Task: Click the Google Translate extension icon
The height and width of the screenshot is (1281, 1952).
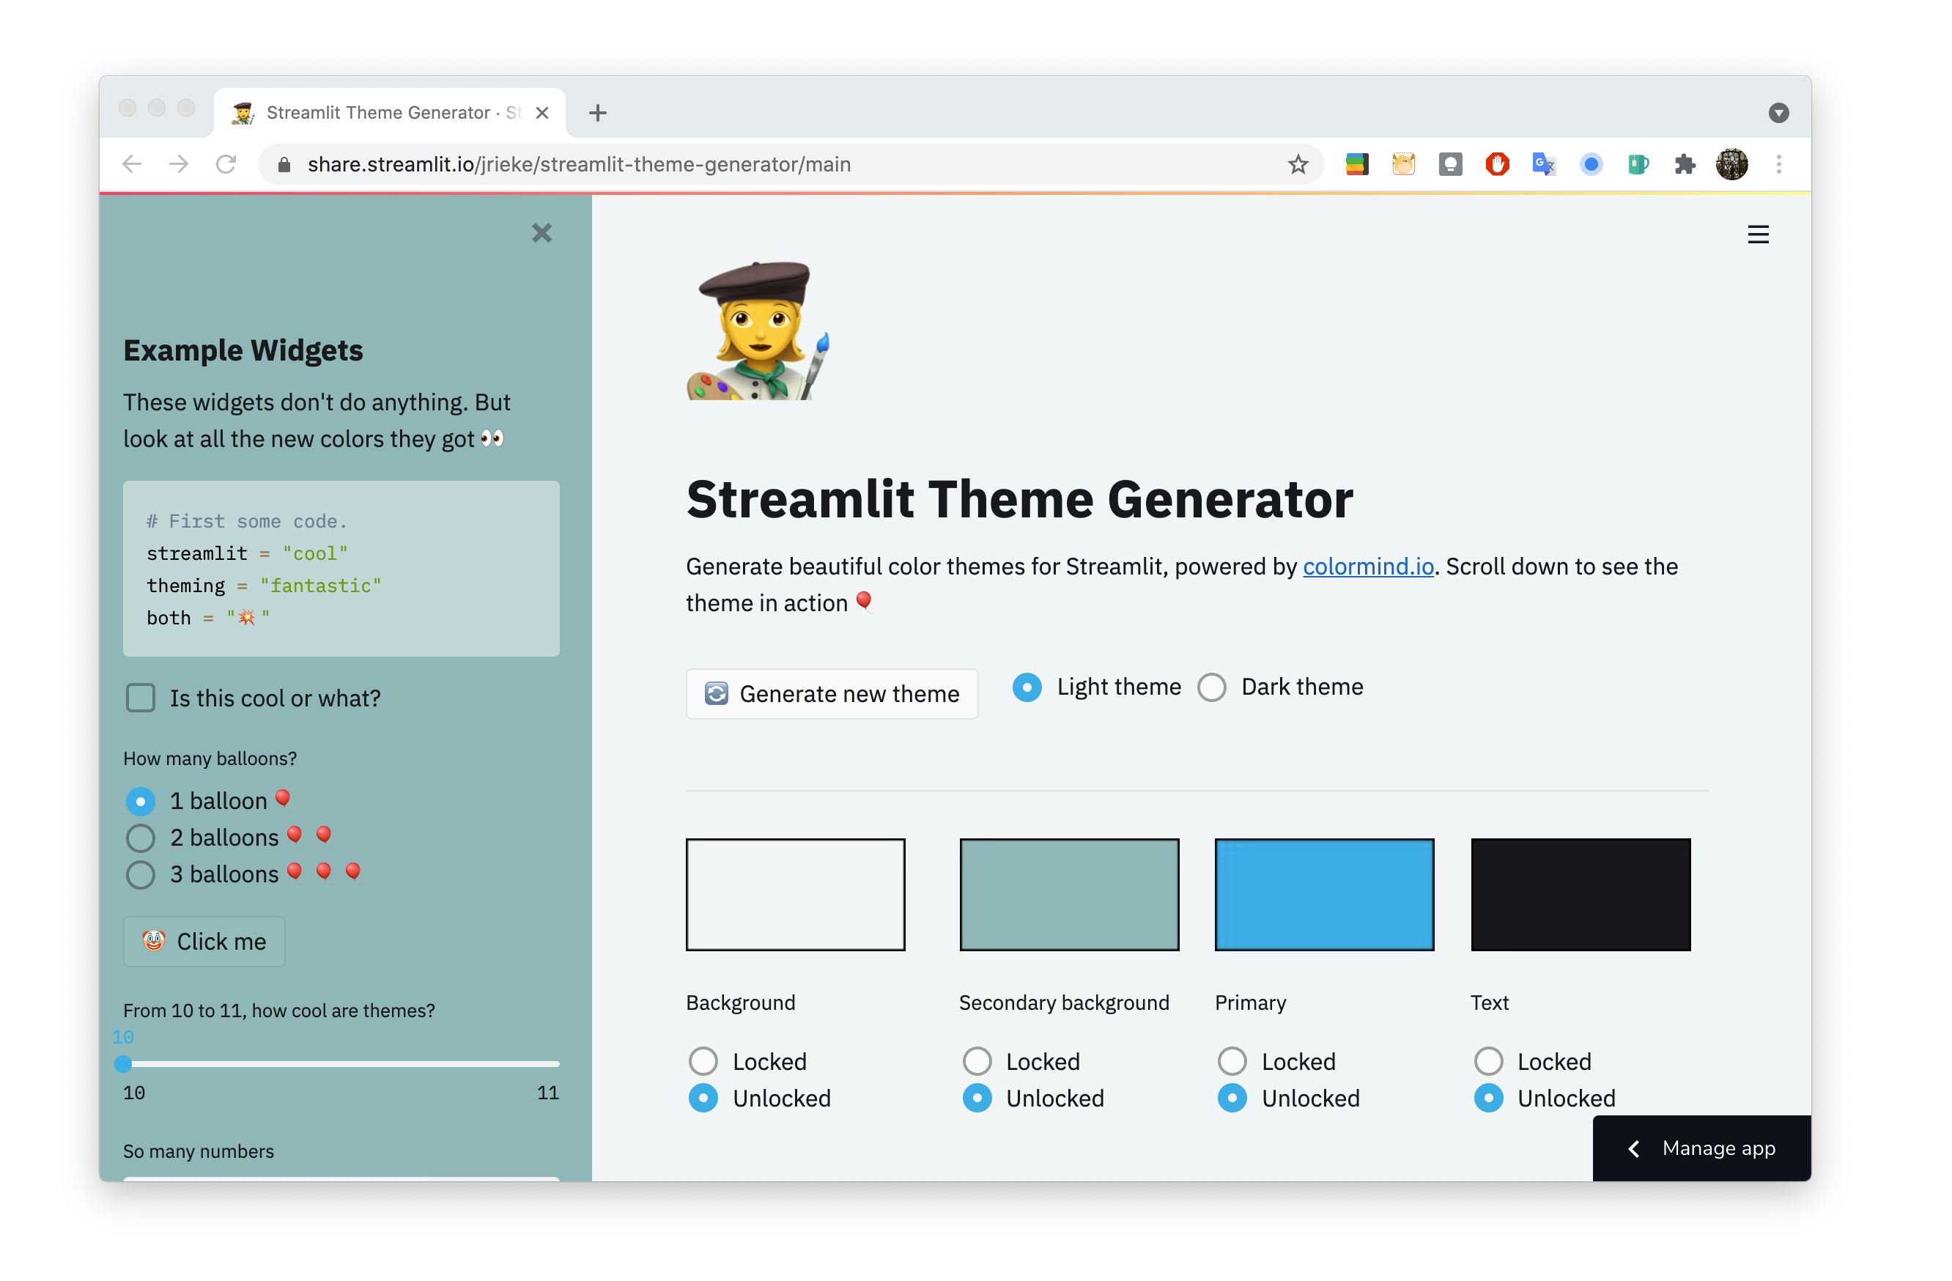Action: point(1544,165)
